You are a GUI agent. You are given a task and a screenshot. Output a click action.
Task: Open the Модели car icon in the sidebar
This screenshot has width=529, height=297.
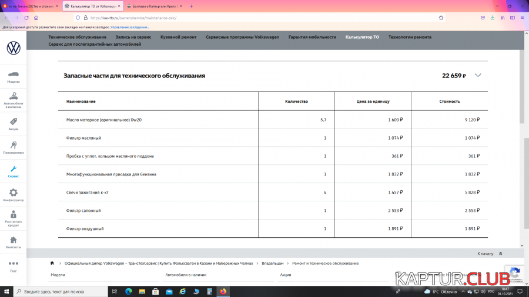pos(13,75)
